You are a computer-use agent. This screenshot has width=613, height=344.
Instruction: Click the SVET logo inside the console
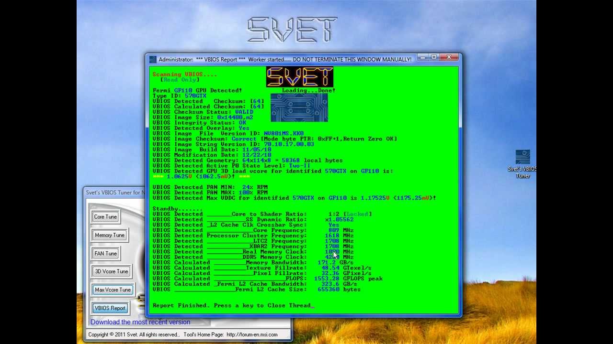point(299,77)
